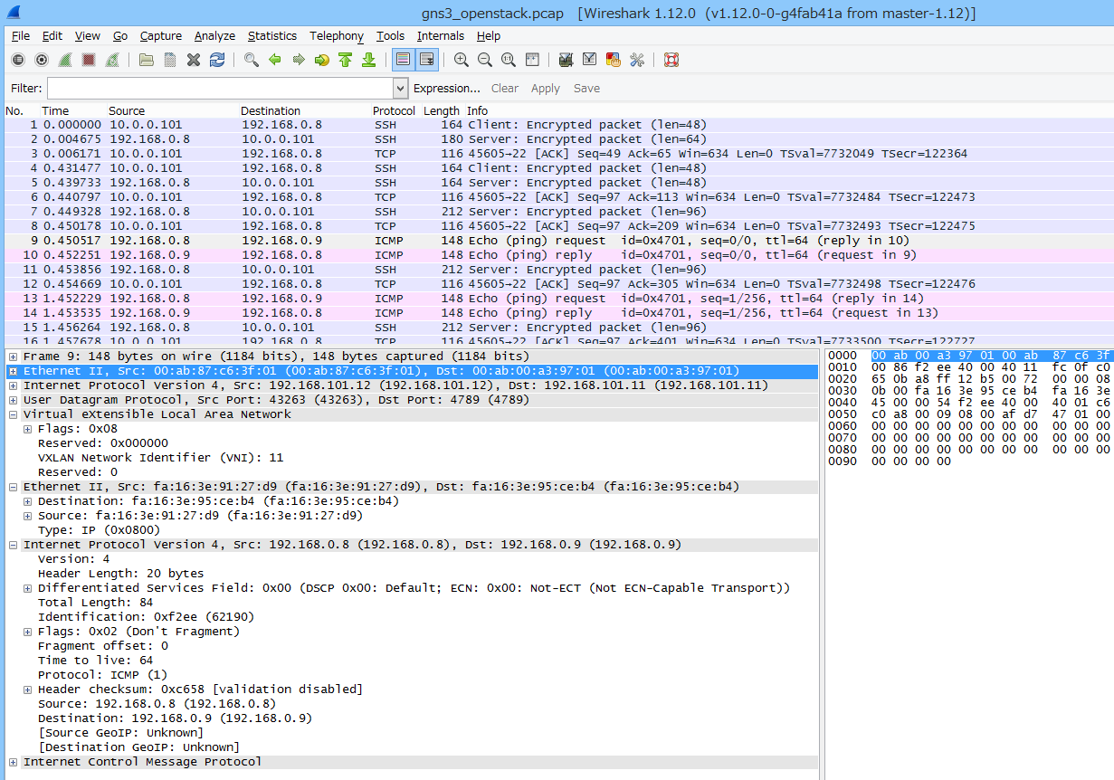Viewport: 1114px width, 780px height.
Task: Zoom in on the packet list
Action: 461,59
